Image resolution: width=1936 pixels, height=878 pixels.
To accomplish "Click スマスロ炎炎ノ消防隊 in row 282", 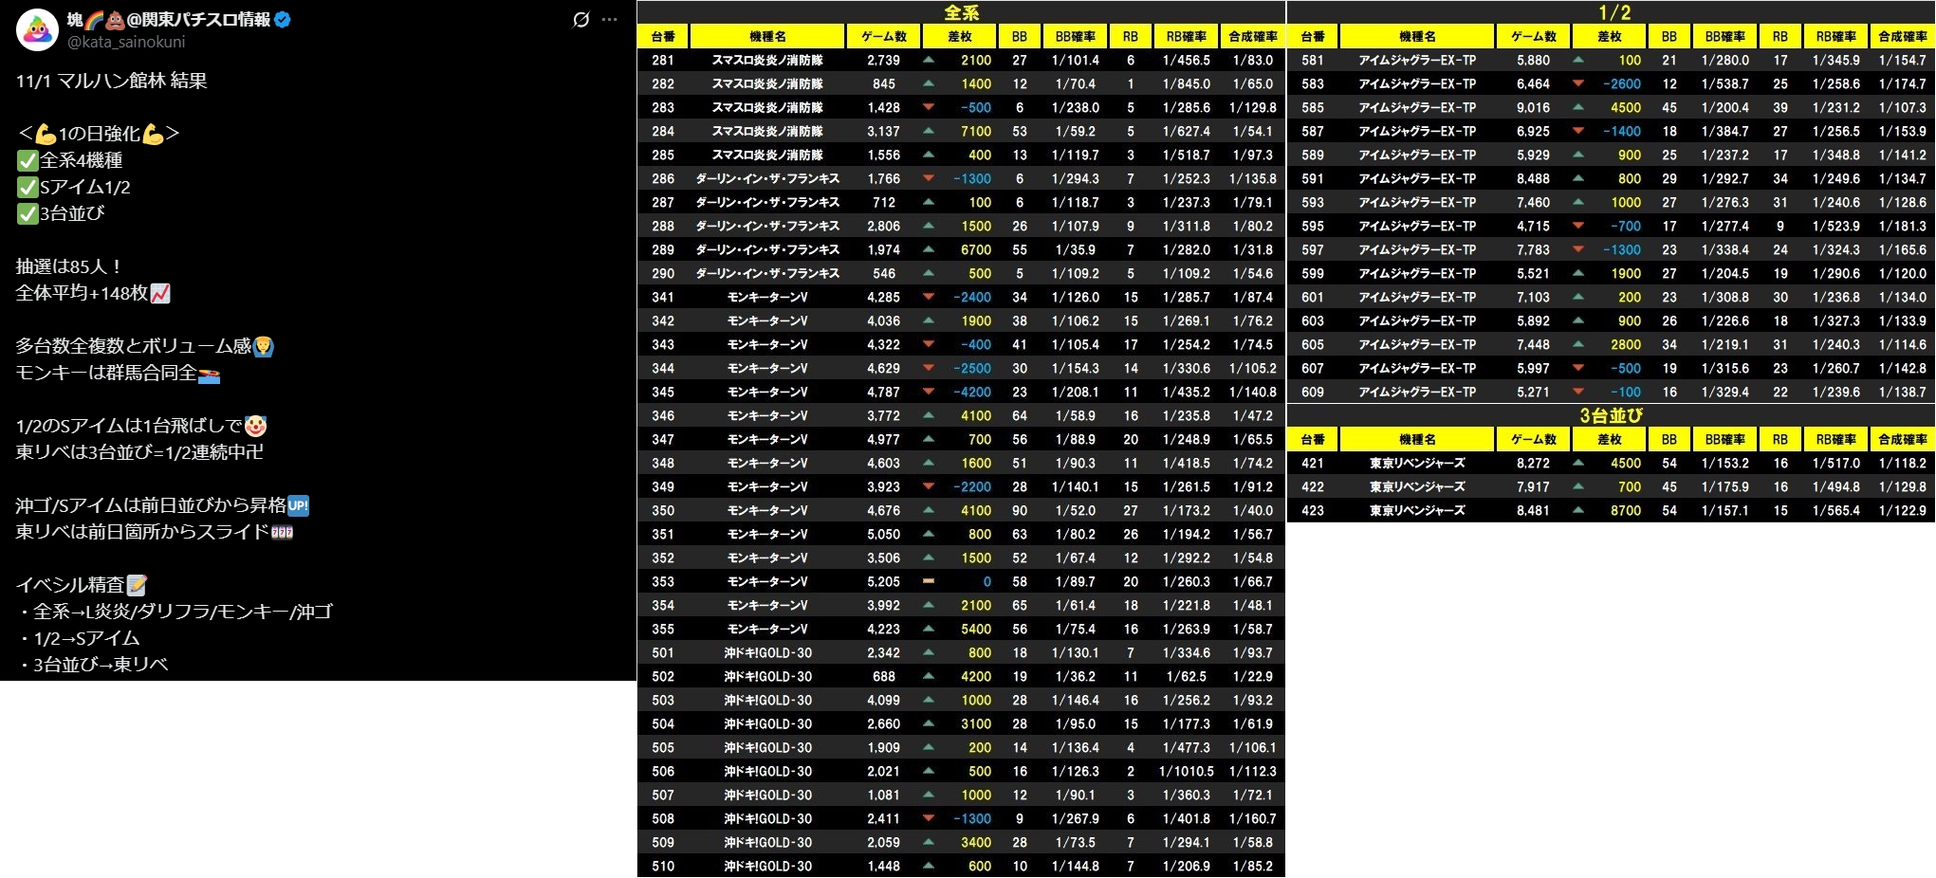I will (767, 83).
